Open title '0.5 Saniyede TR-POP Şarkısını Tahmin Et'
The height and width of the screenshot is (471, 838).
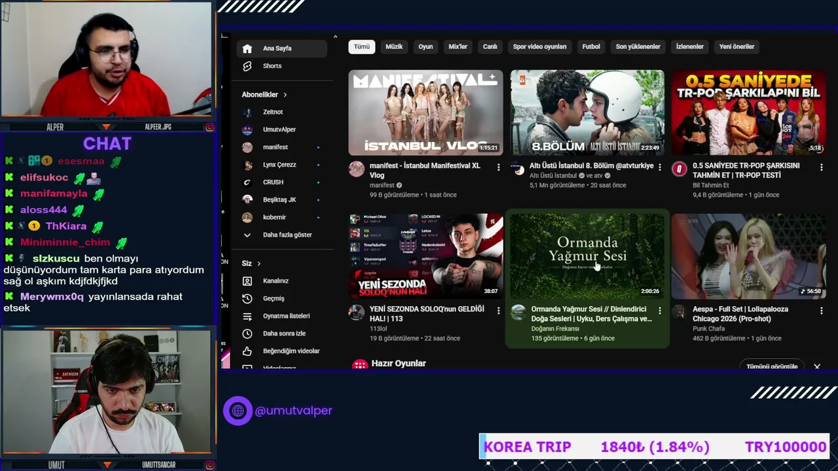[x=746, y=171]
